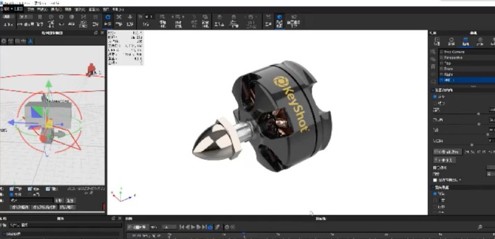Click the wide button below camera sliders
495x239 pixels.
pos(447,152)
